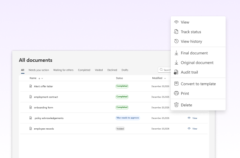
Task: Click the Max needs to approve badge
Action: (128, 118)
